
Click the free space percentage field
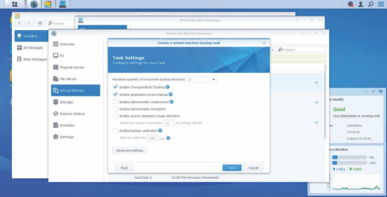(169, 123)
